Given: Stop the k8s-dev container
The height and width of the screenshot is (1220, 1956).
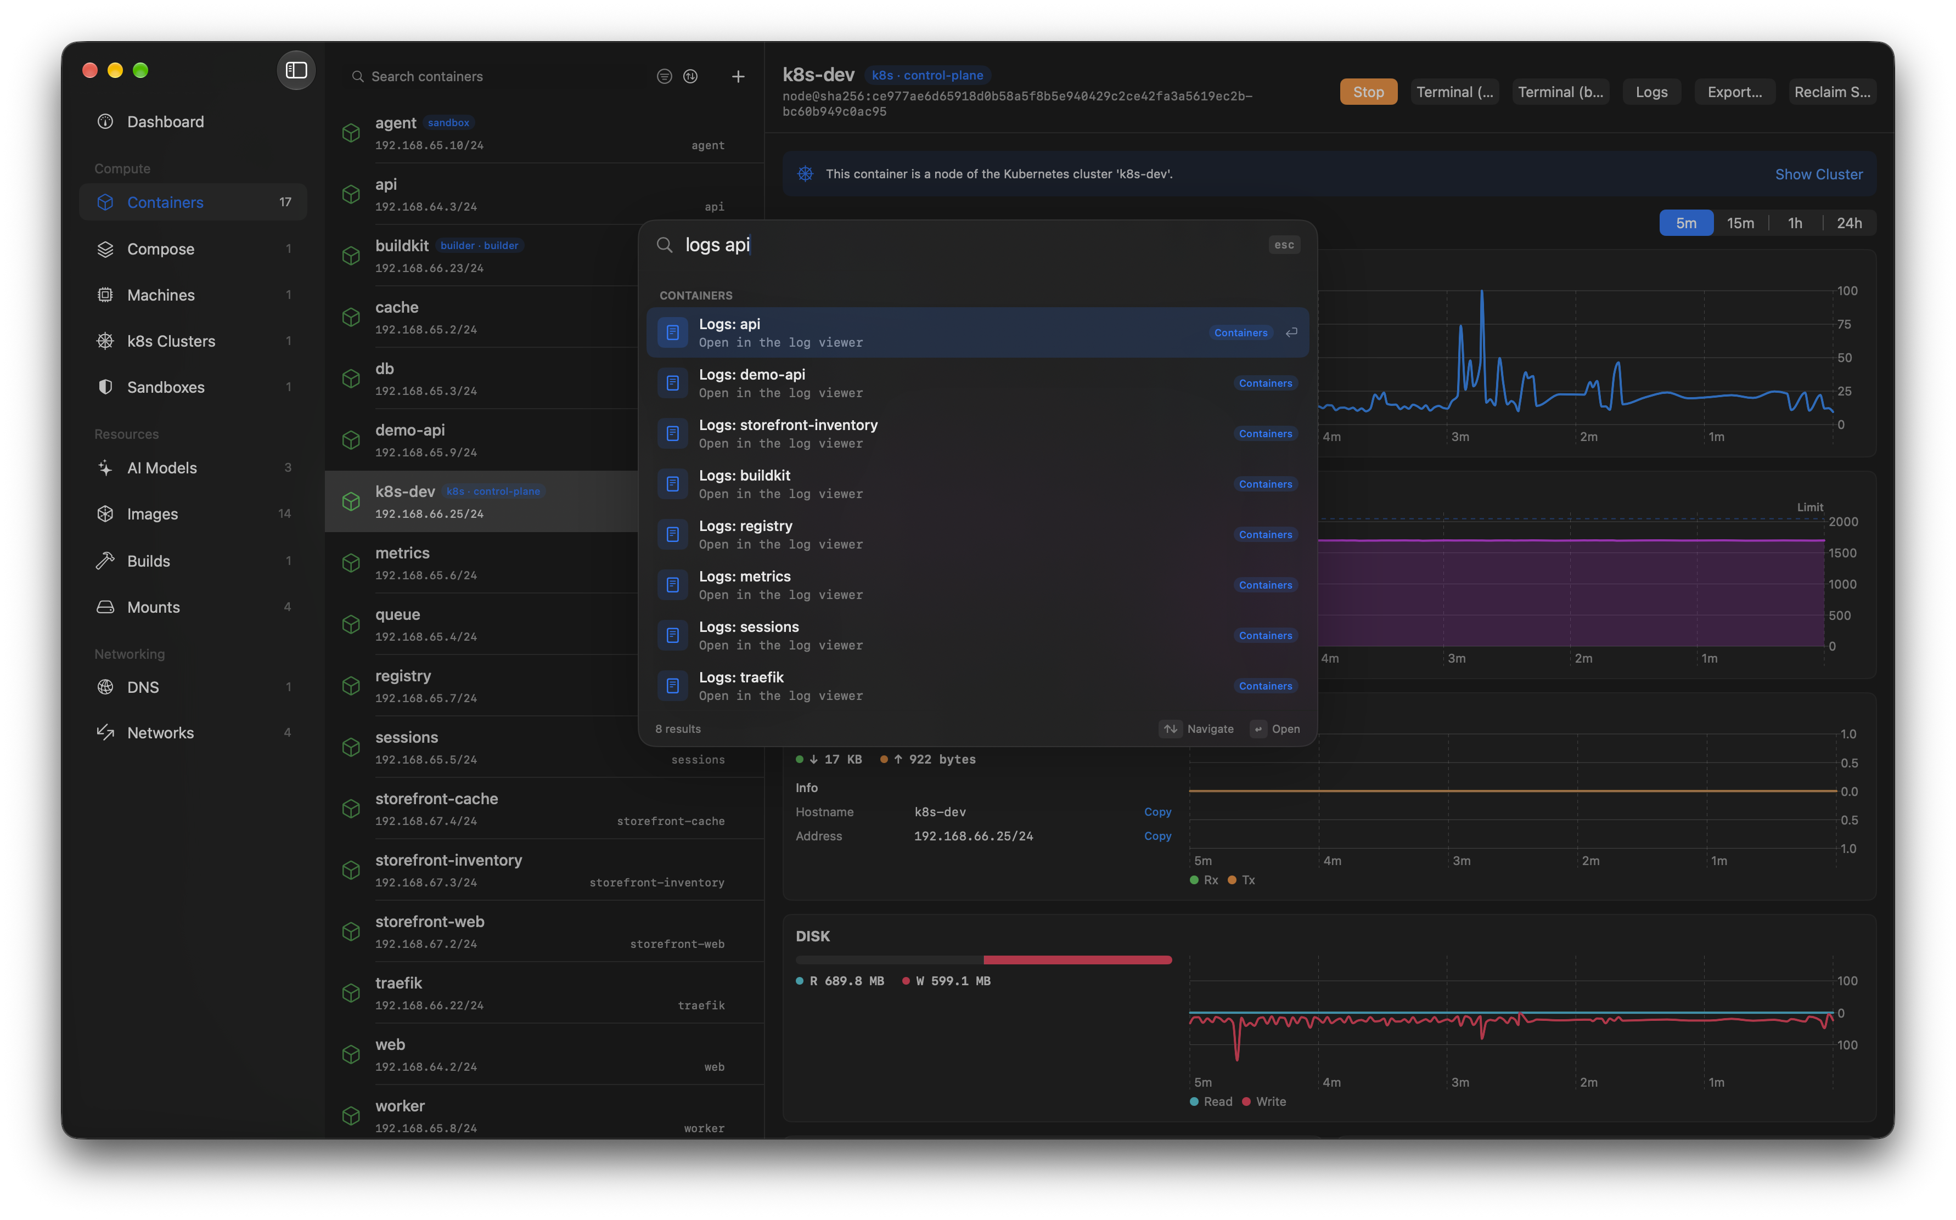Looking at the screenshot, I should click(1368, 92).
